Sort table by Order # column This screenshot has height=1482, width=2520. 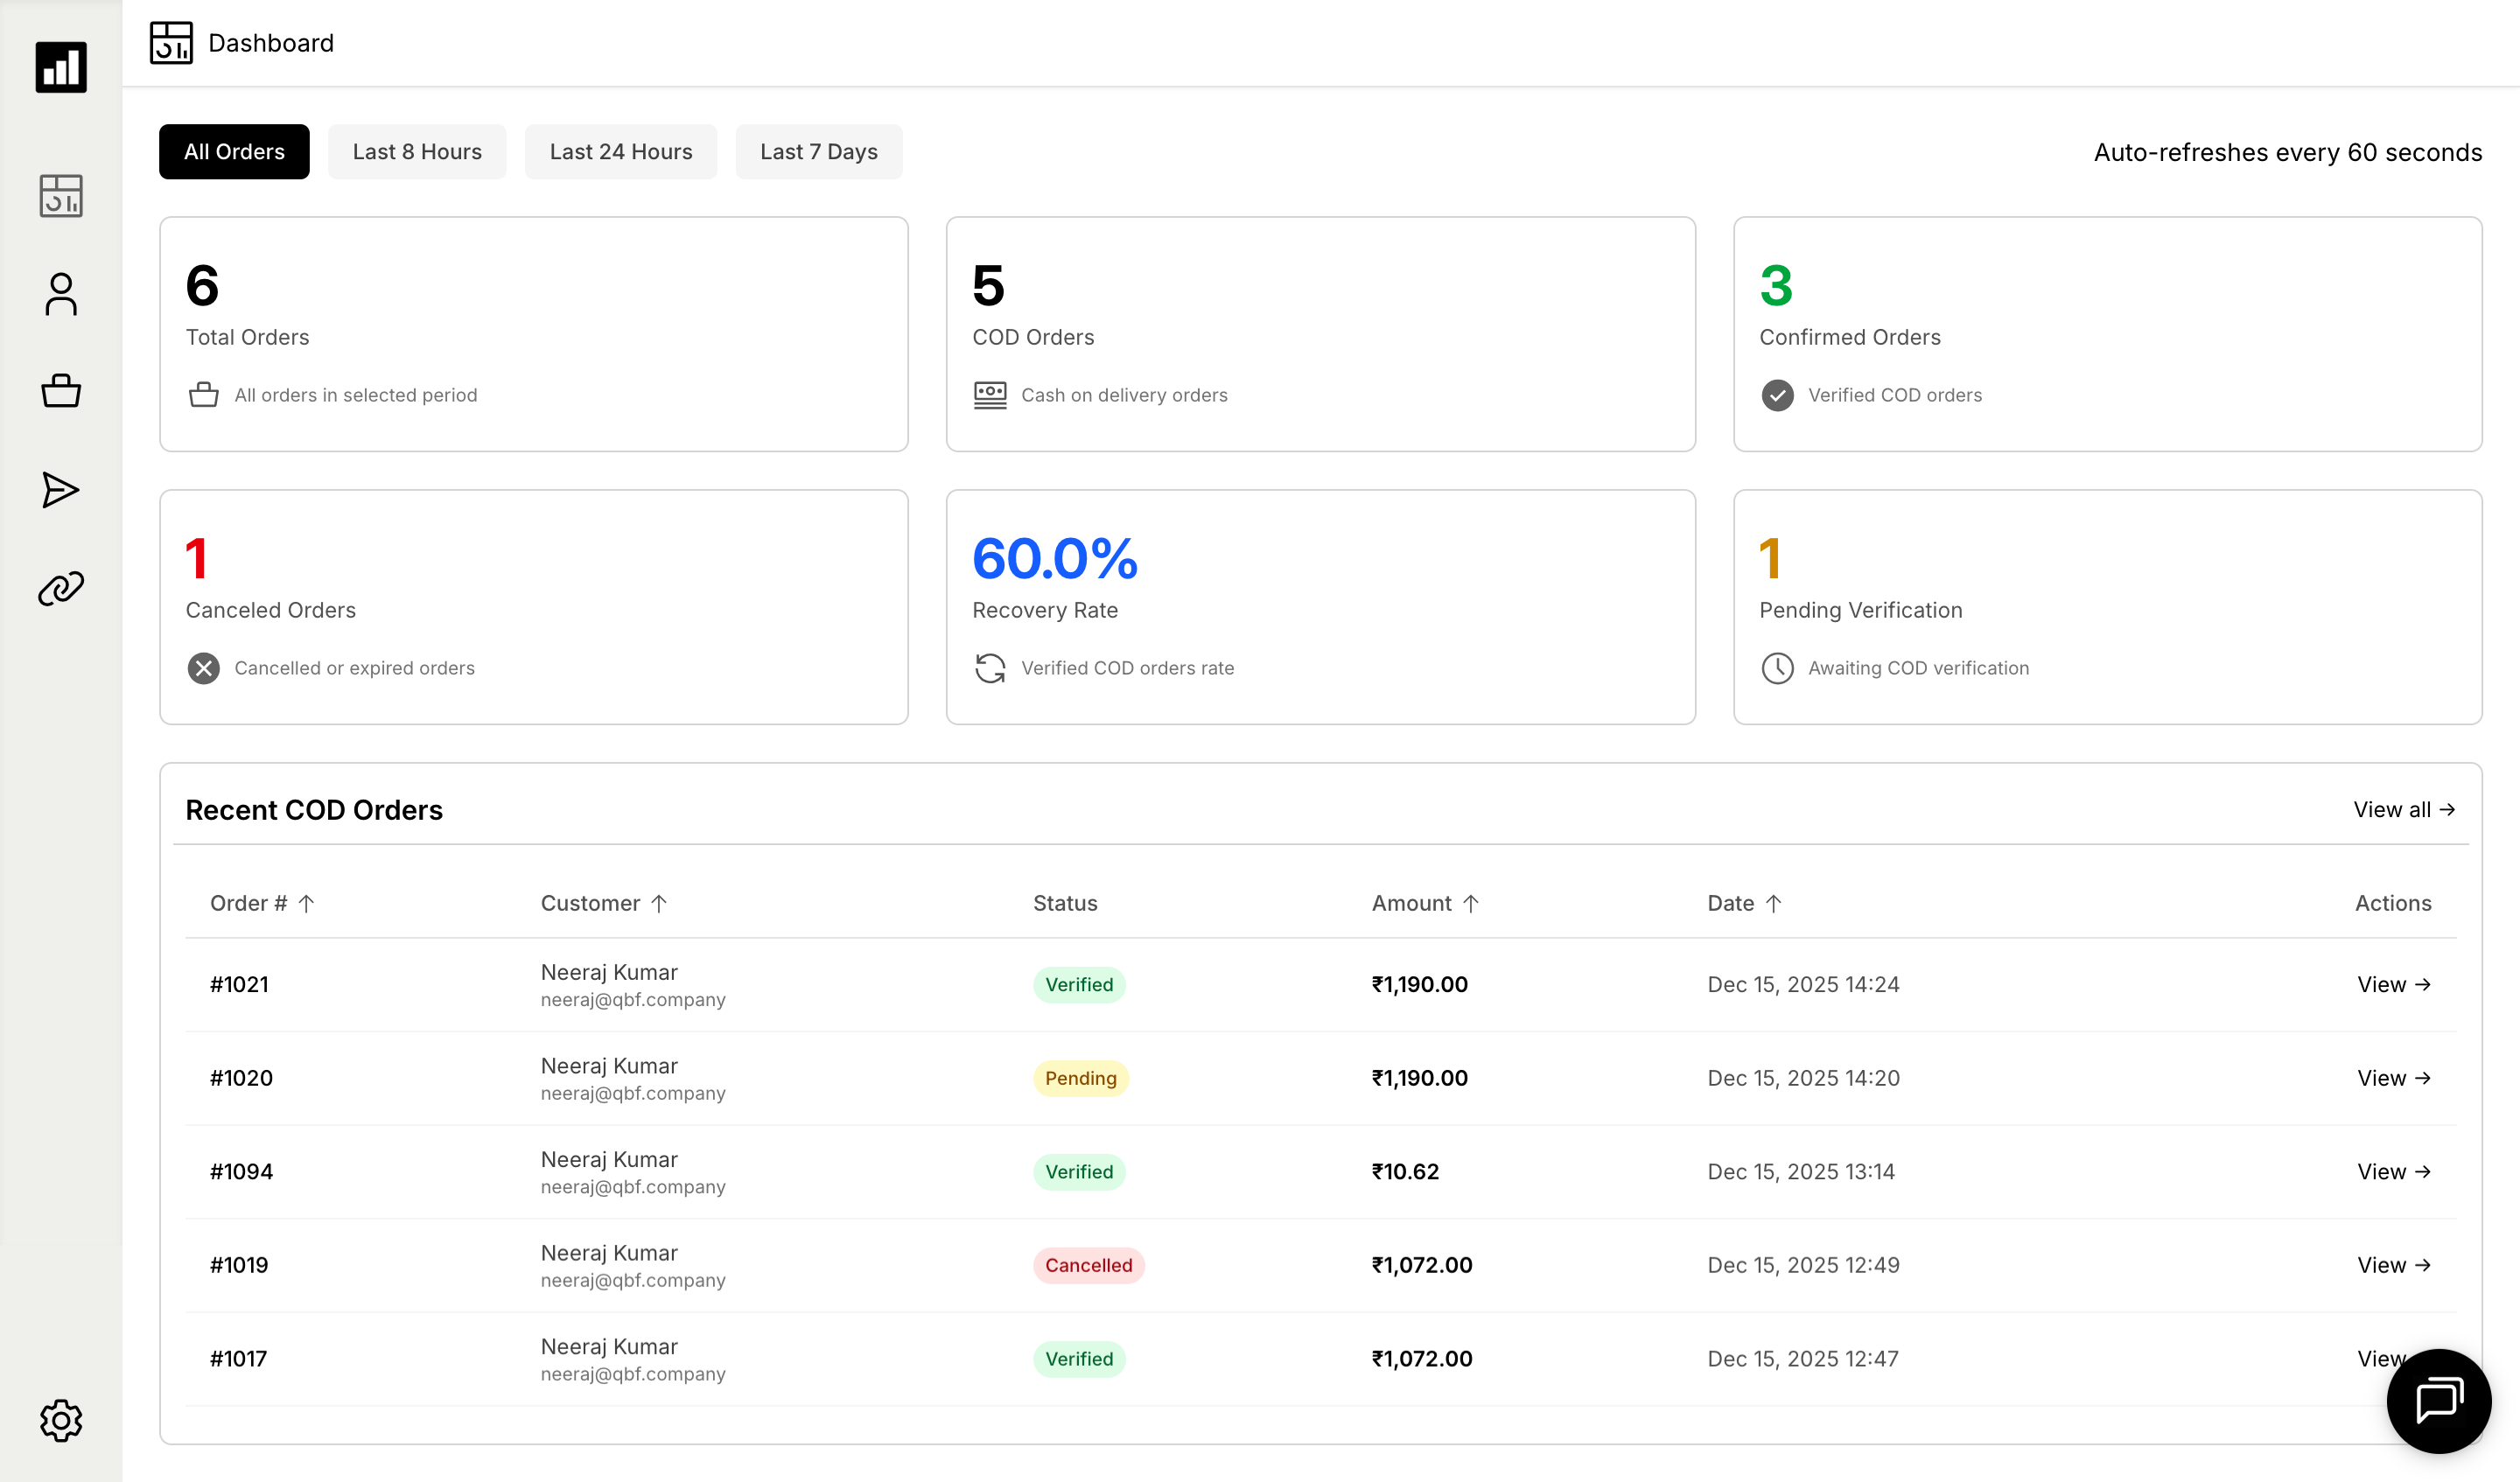pyautogui.click(x=262, y=903)
